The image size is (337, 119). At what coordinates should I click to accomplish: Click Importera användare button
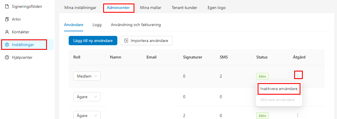(146, 41)
